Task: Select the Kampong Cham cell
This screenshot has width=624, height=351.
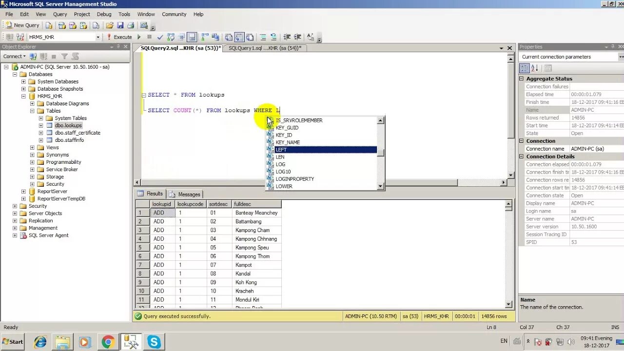Action: [256, 230]
